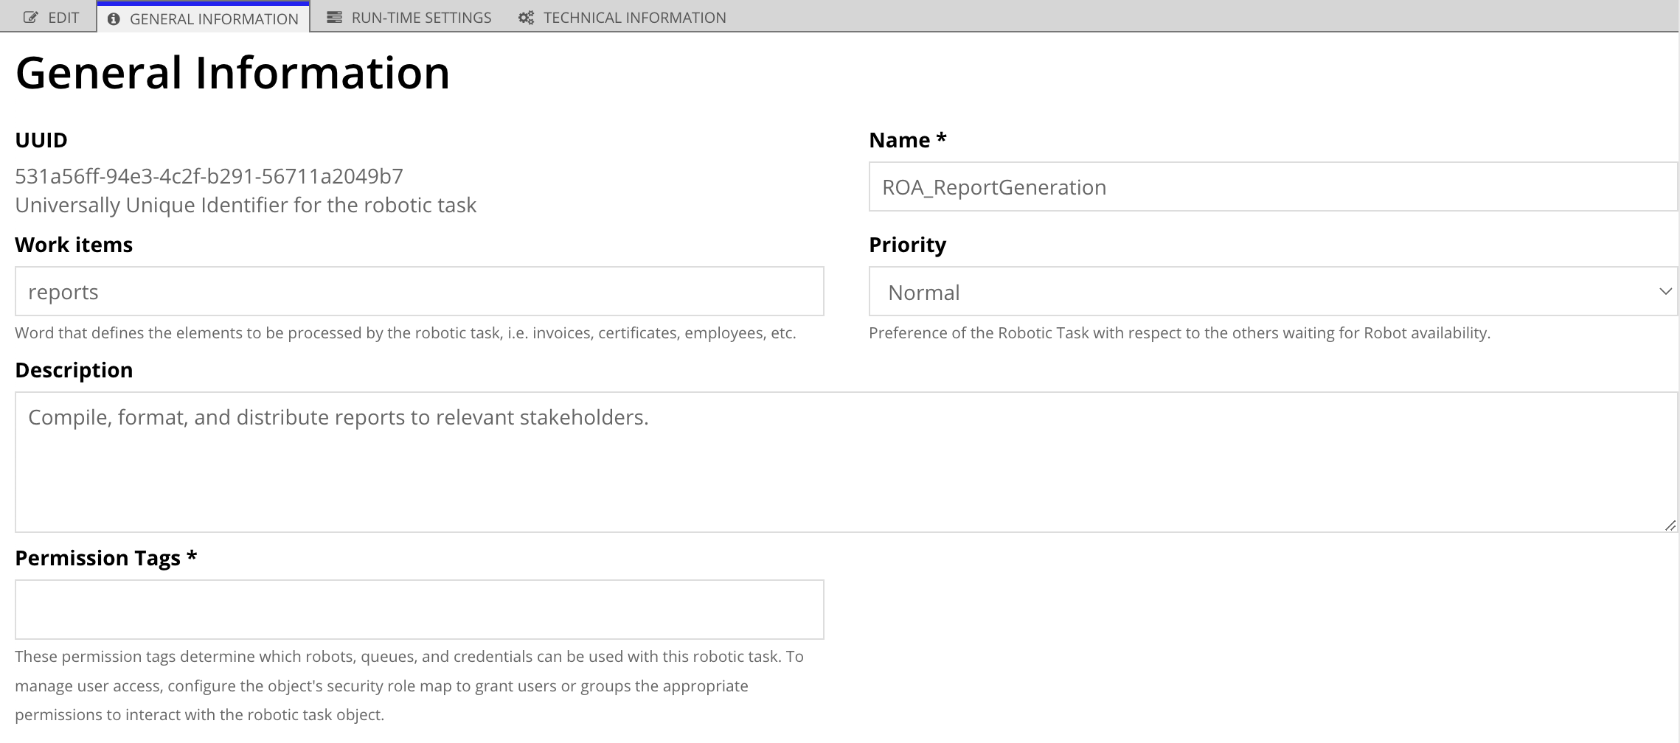Screen dimensions: 1680x743
Task: Click the Run-Time Settings list icon
Action: click(x=334, y=17)
